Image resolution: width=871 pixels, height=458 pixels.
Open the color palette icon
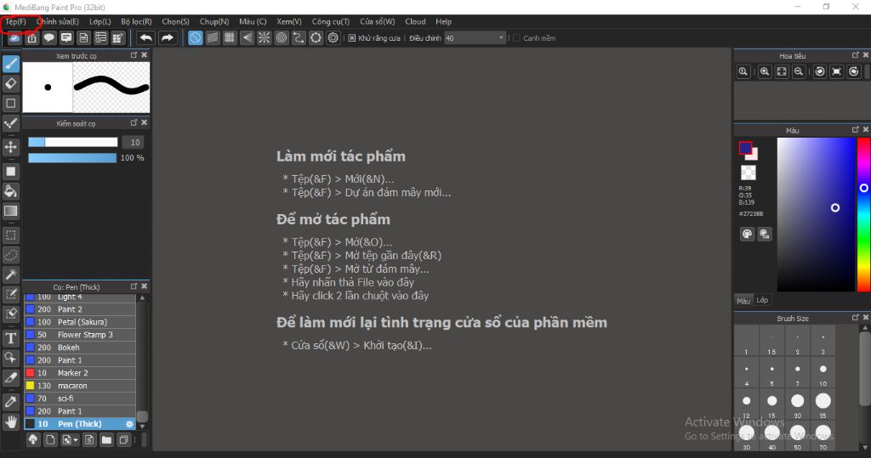pyautogui.click(x=747, y=234)
